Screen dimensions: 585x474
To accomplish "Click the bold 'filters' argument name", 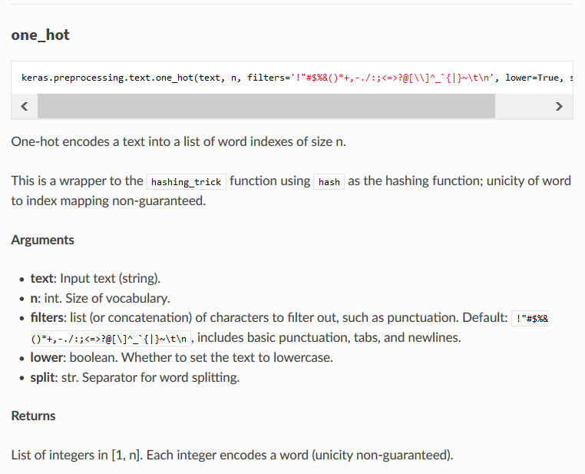I will pos(47,317).
